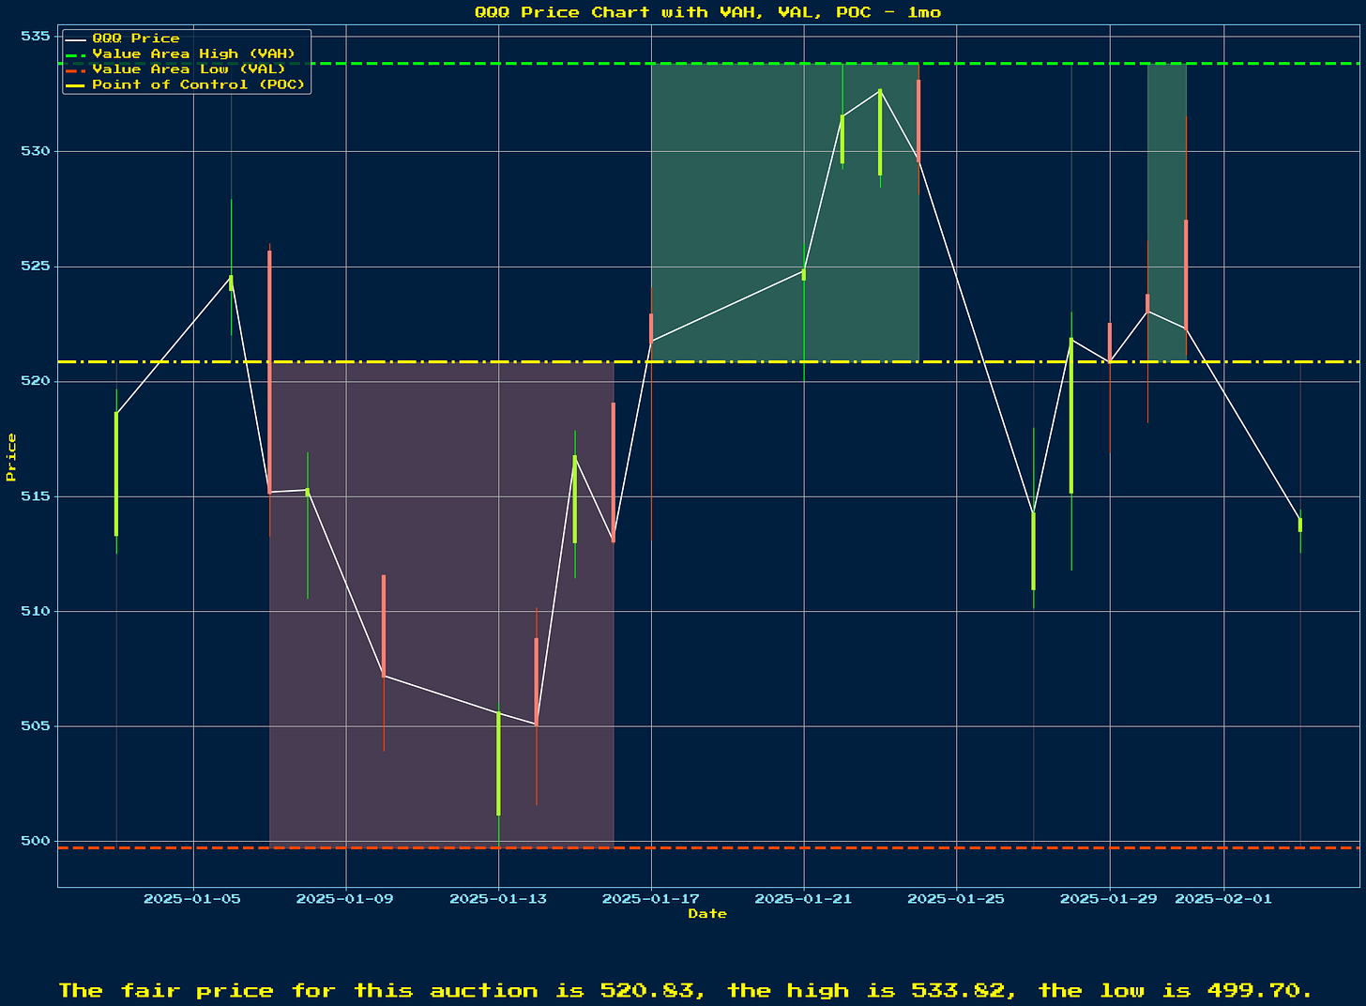Click the 2025-01-13 date tick label
This screenshot has height=1006, width=1366.
[x=498, y=899]
